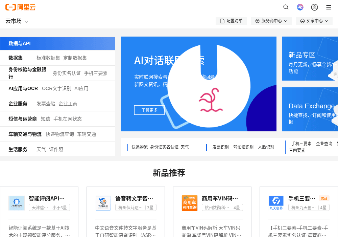Open 定制数据集 link
The image size is (338, 237).
[x=75, y=58]
